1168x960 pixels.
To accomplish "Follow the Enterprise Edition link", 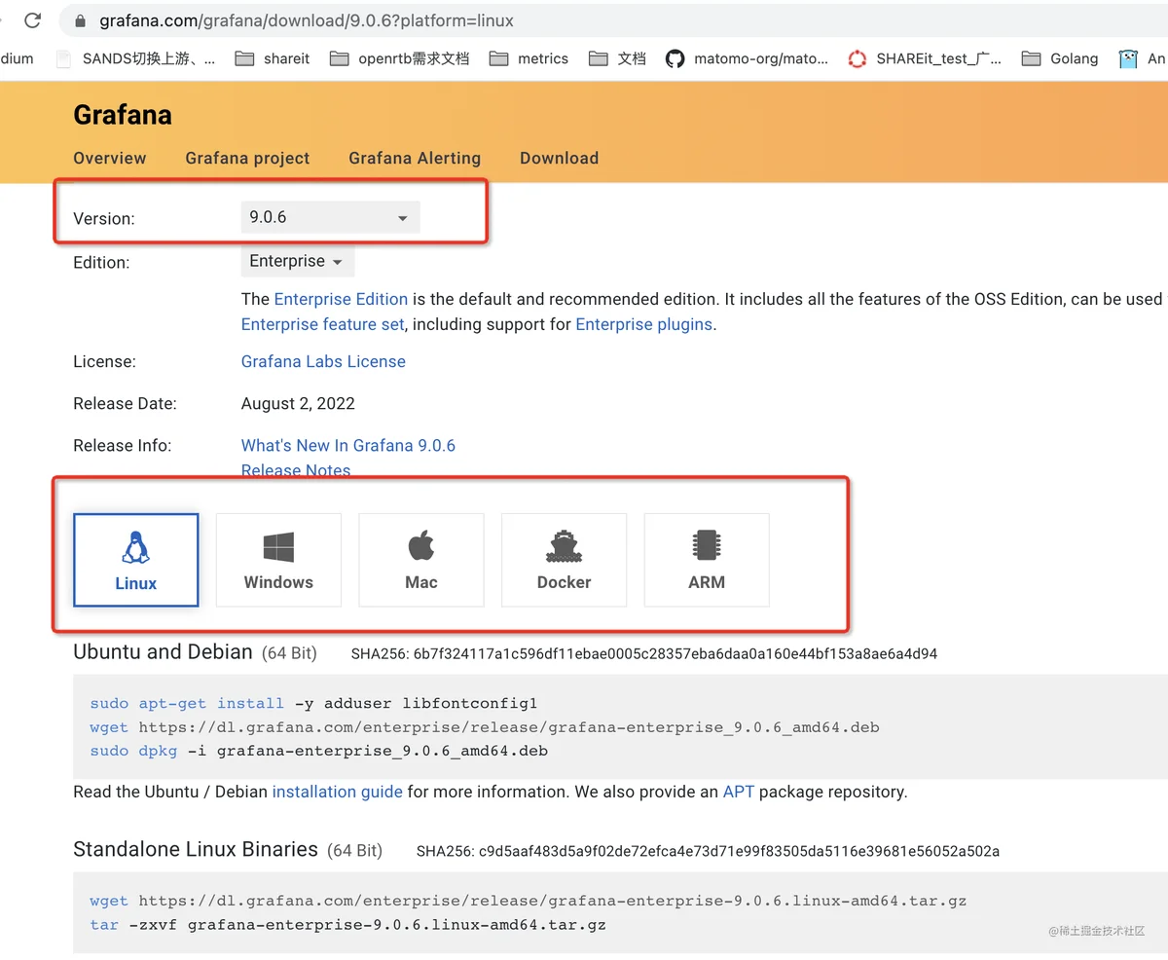I will (x=341, y=299).
